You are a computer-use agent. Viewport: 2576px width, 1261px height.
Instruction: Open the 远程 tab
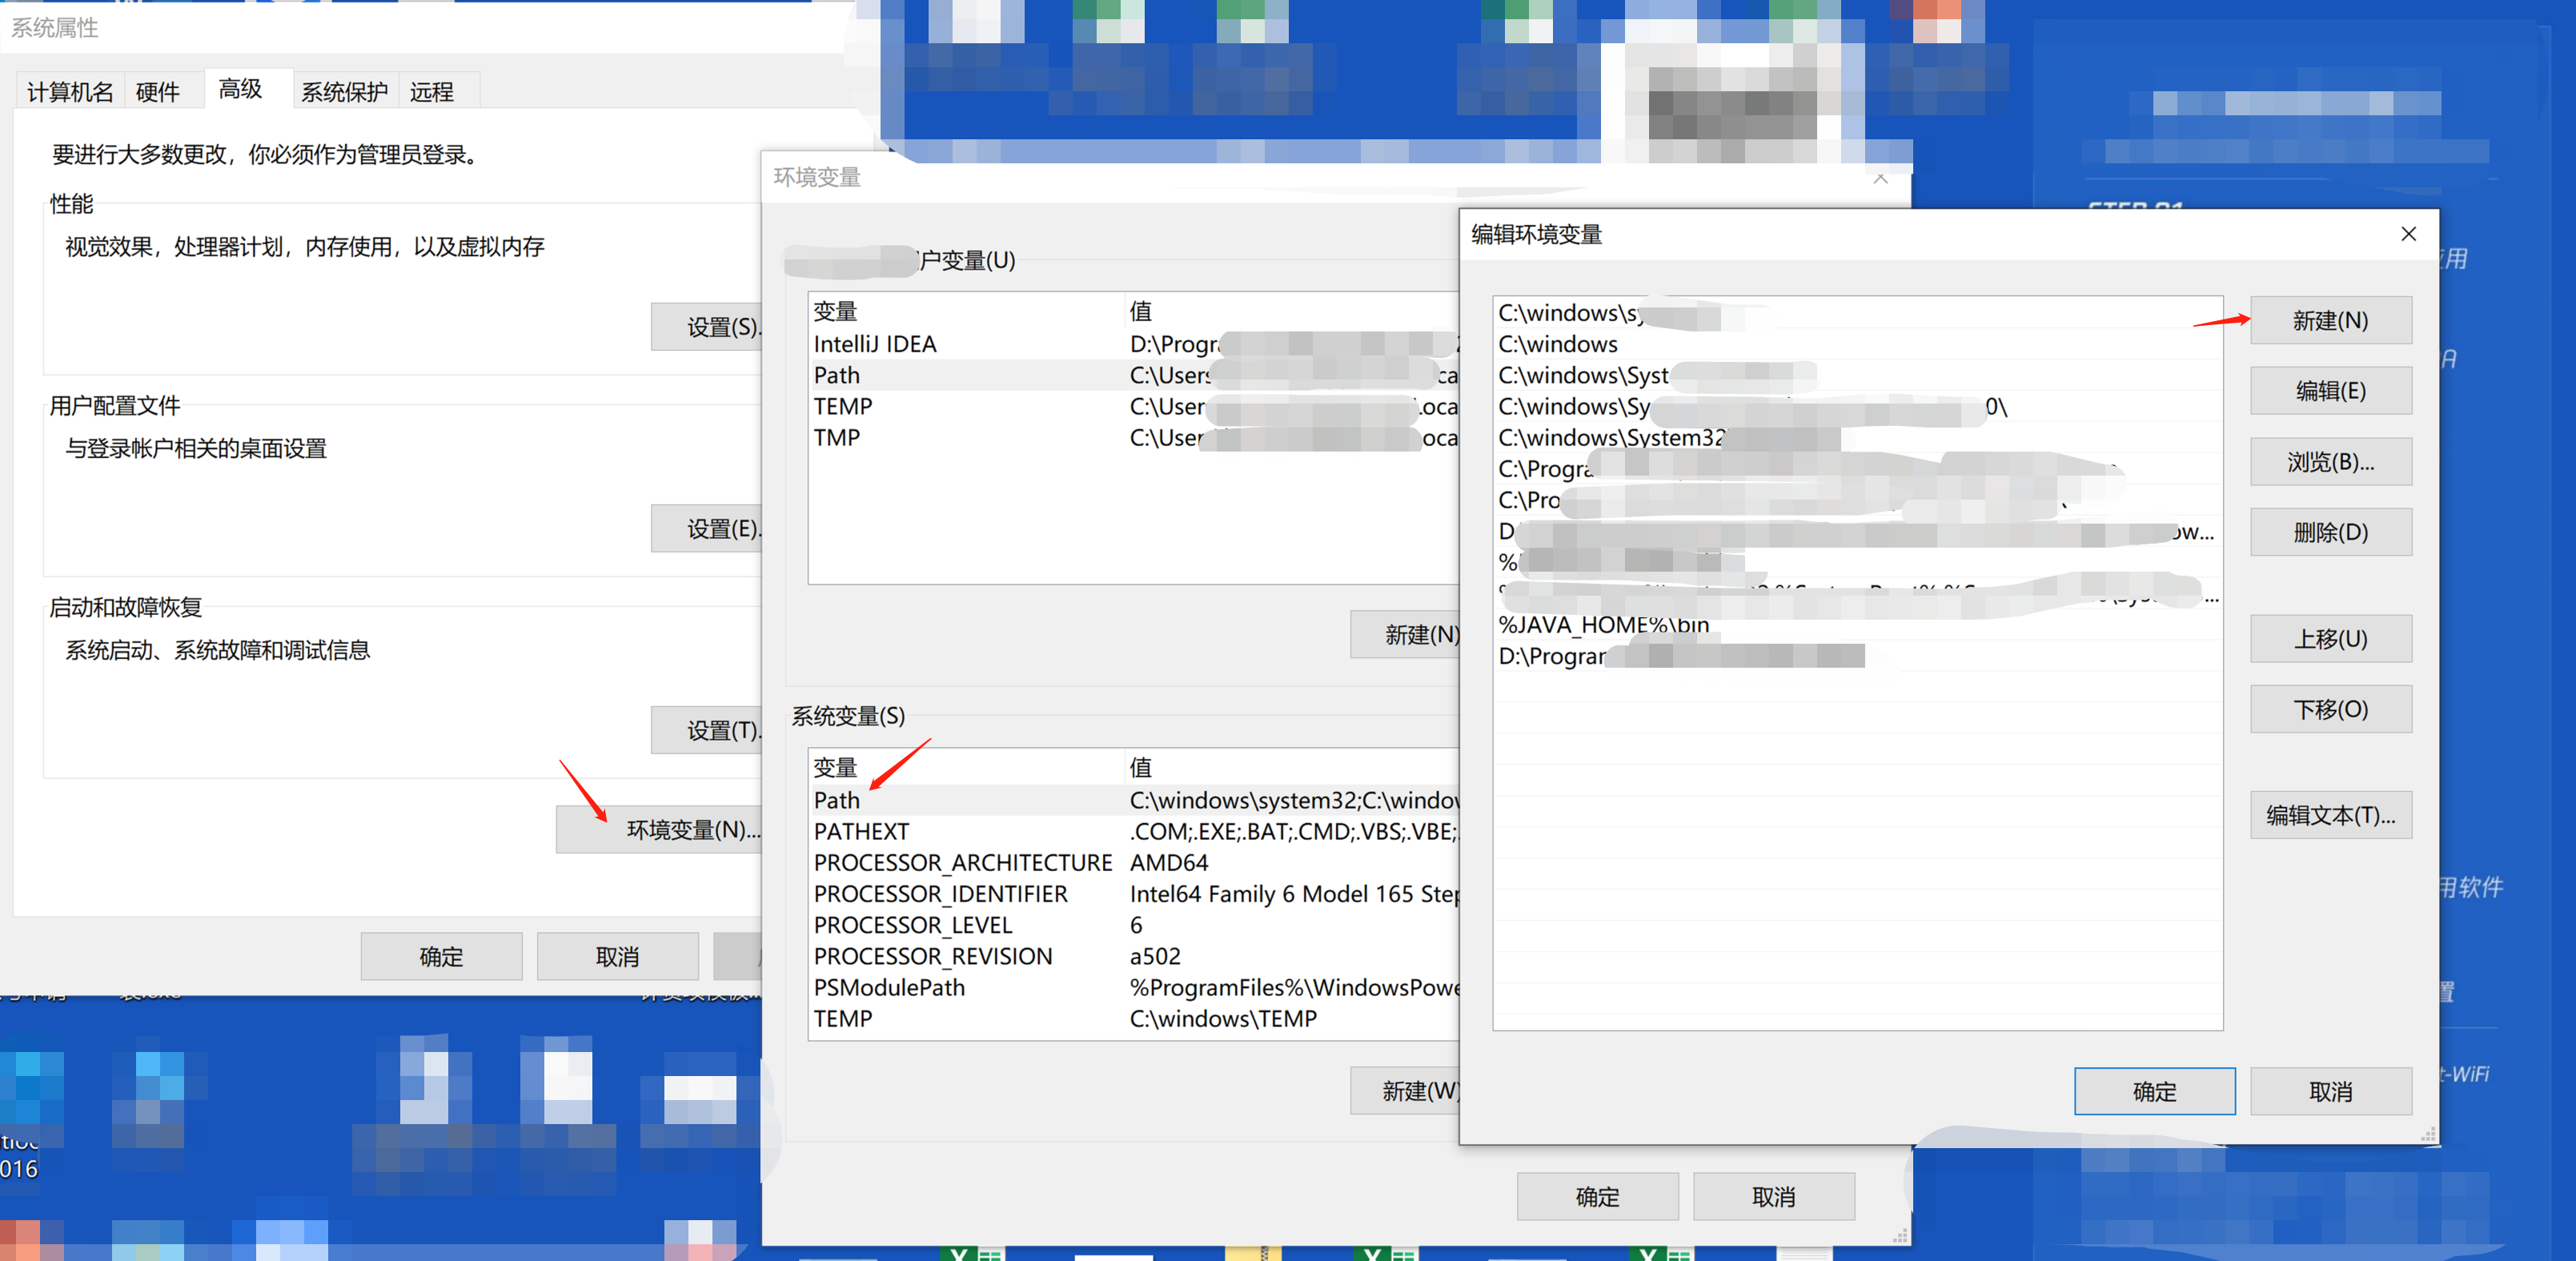pyautogui.click(x=431, y=92)
